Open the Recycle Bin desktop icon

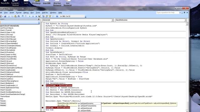[5, 2]
